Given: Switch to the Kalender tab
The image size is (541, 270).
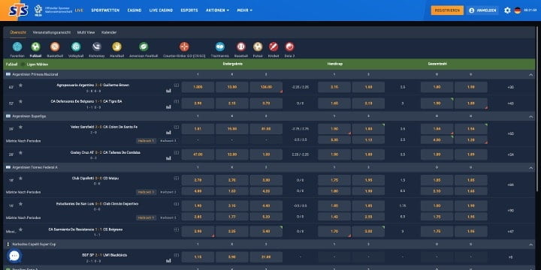Looking at the screenshot, I should click(109, 32).
